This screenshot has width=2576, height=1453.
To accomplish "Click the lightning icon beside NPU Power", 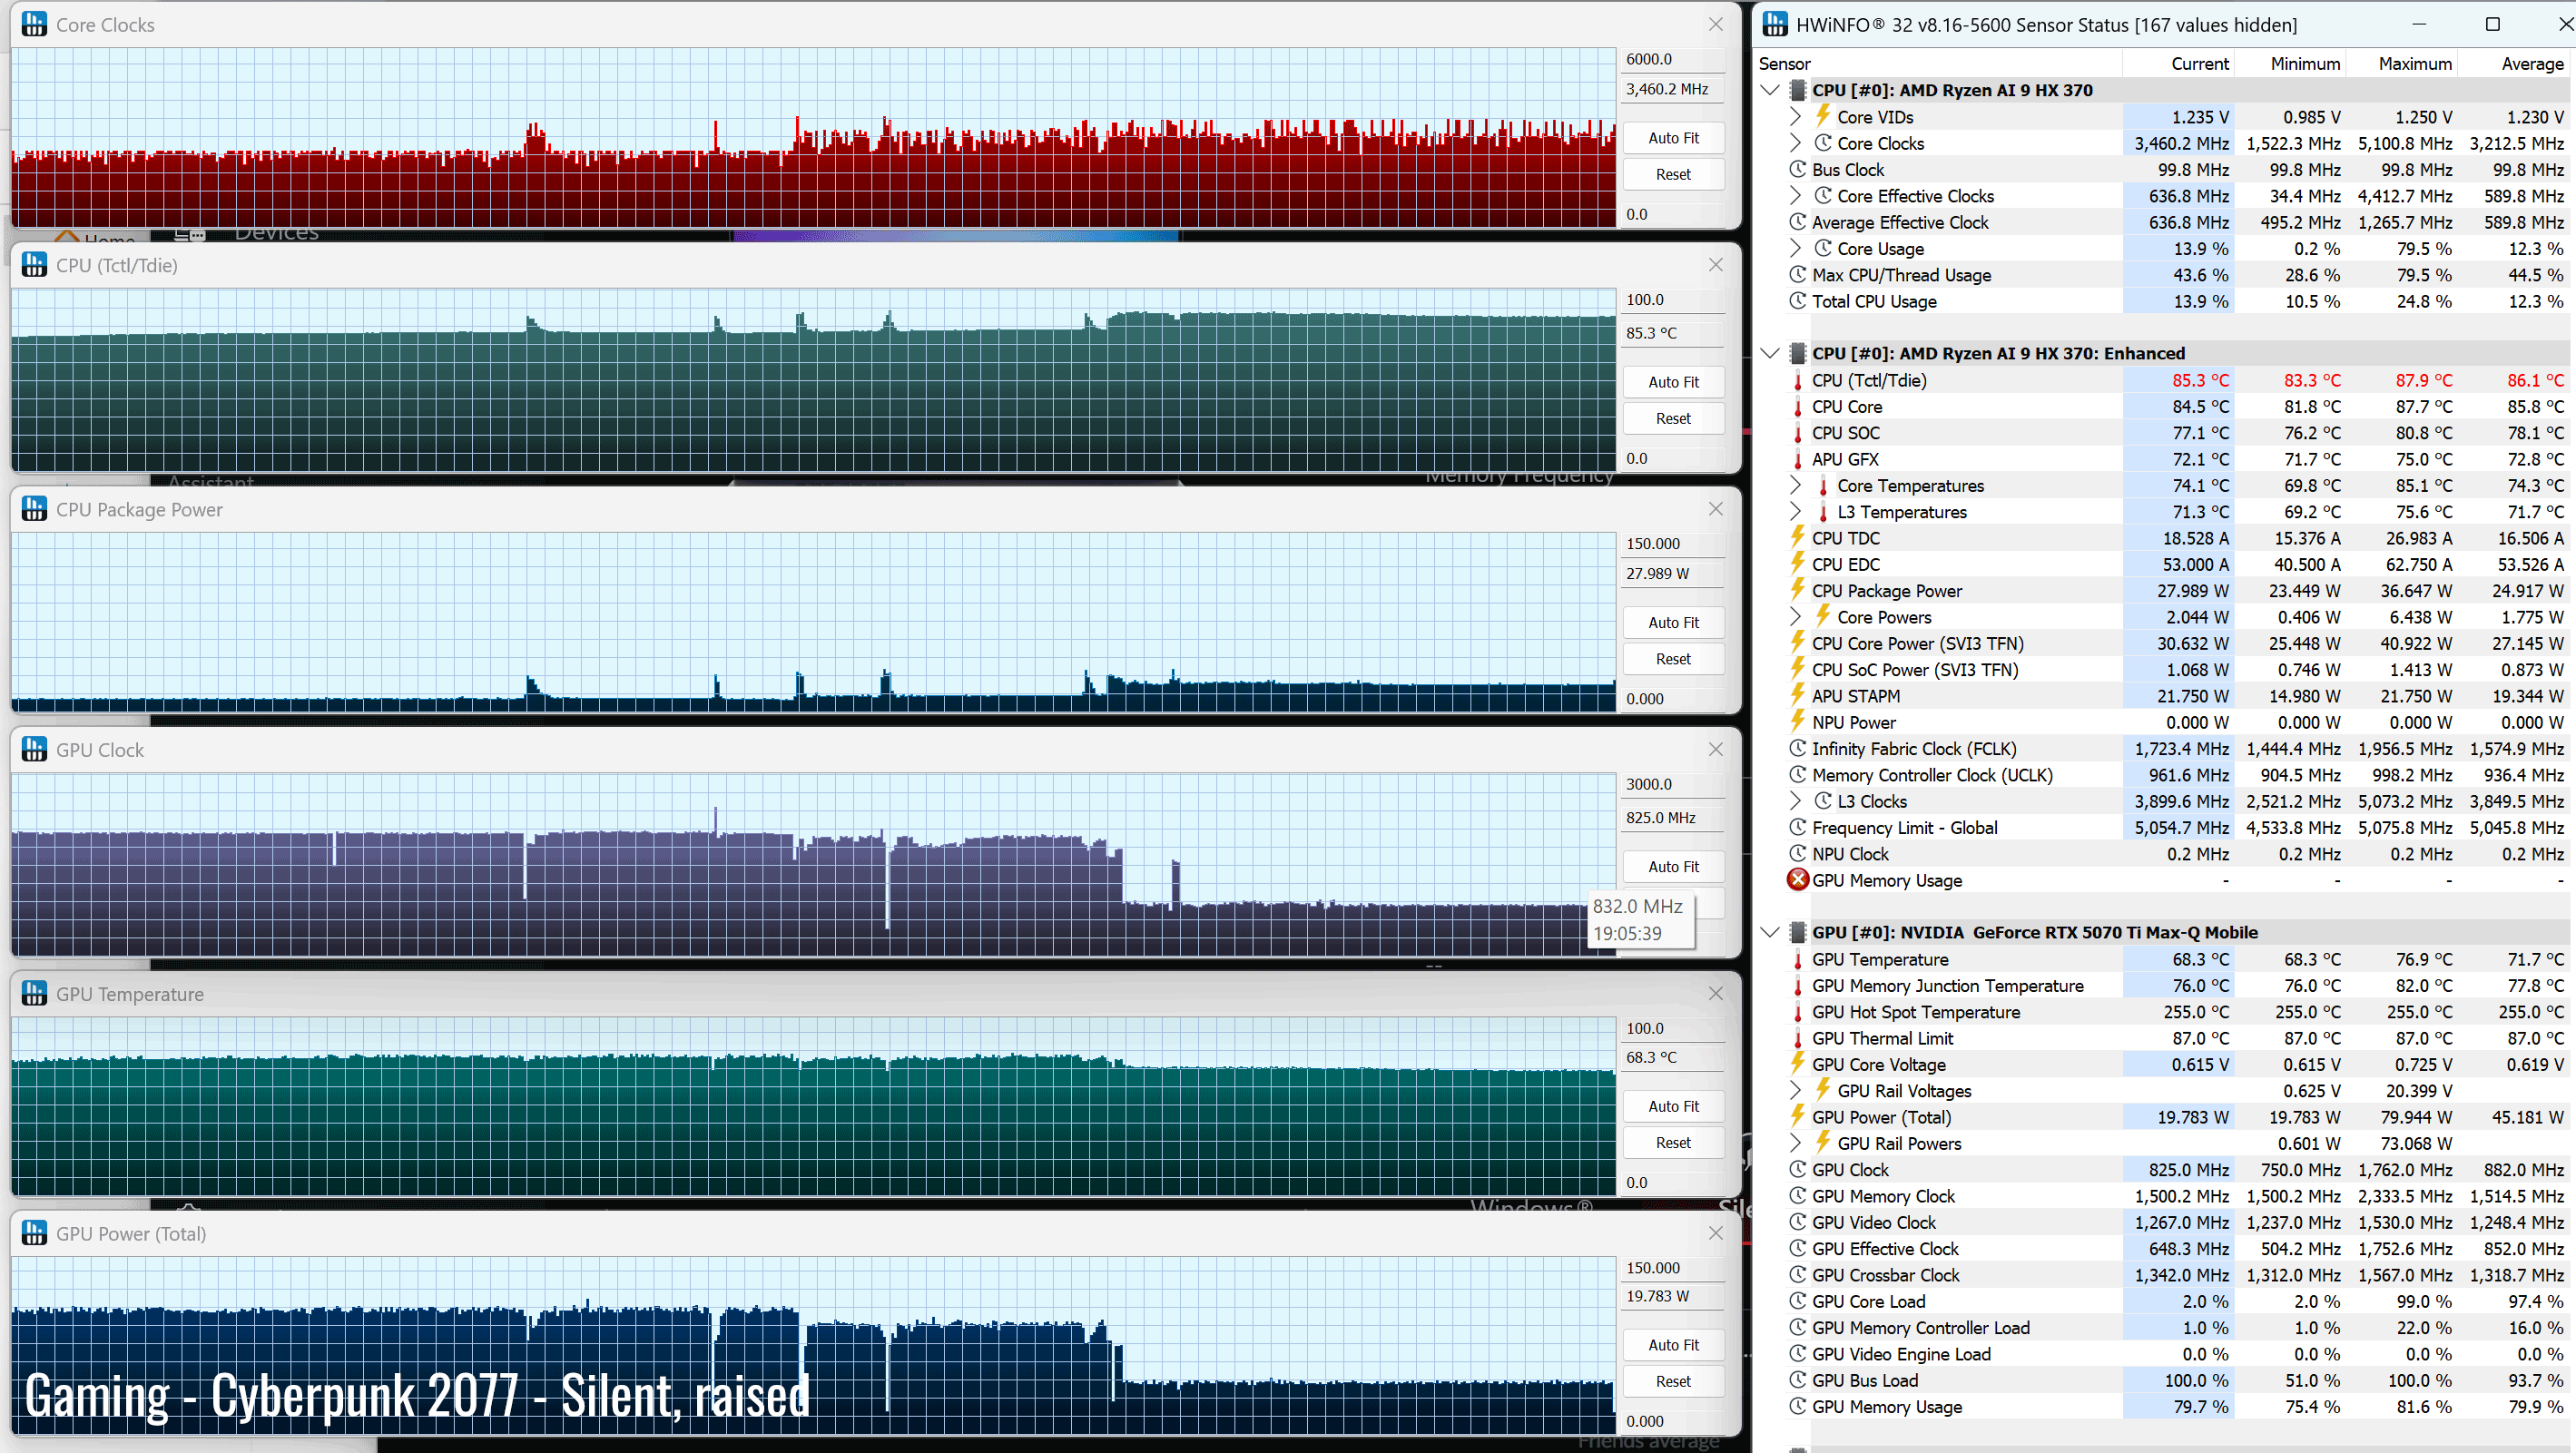I will (x=1797, y=721).
